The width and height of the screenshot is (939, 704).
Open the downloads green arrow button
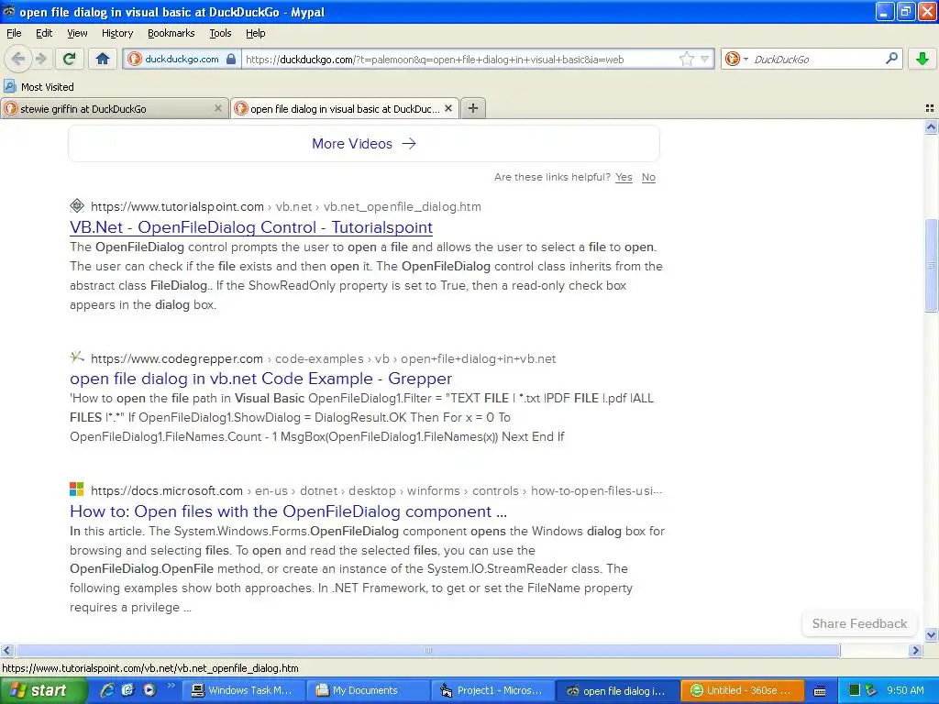[x=922, y=59]
